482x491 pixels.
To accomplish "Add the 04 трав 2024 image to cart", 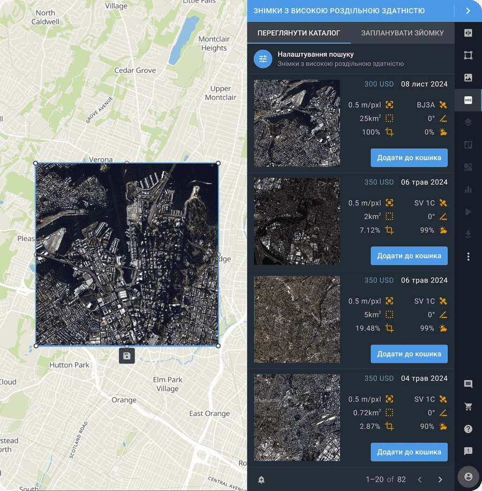I will pyautogui.click(x=409, y=451).
